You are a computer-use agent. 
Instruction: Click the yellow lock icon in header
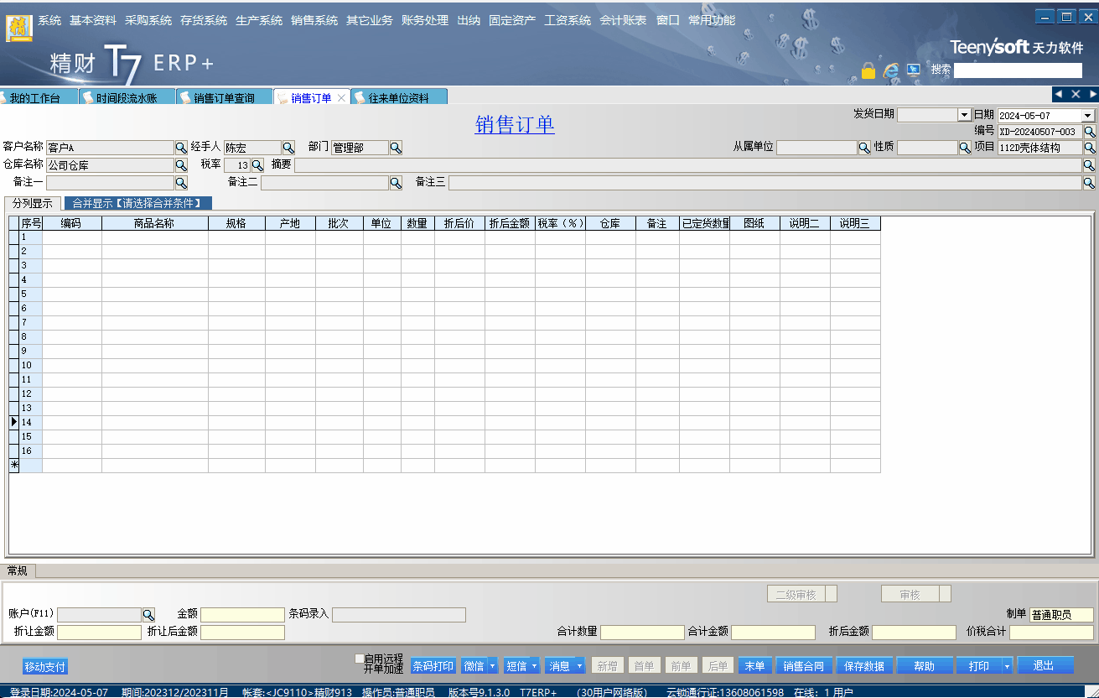click(x=868, y=70)
